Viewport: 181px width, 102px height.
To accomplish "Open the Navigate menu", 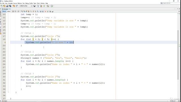I will point(10,3).
